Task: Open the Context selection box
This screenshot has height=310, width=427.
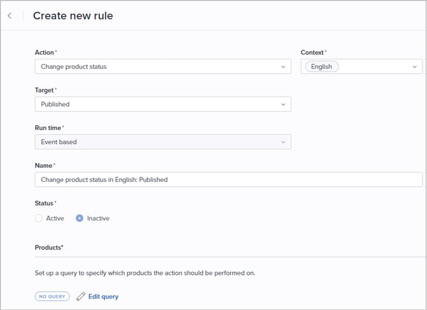Action: (376, 66)
